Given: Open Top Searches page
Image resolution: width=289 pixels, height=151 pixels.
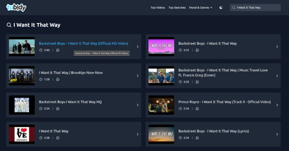Looking at the screenshot, I should click(177, 8).
